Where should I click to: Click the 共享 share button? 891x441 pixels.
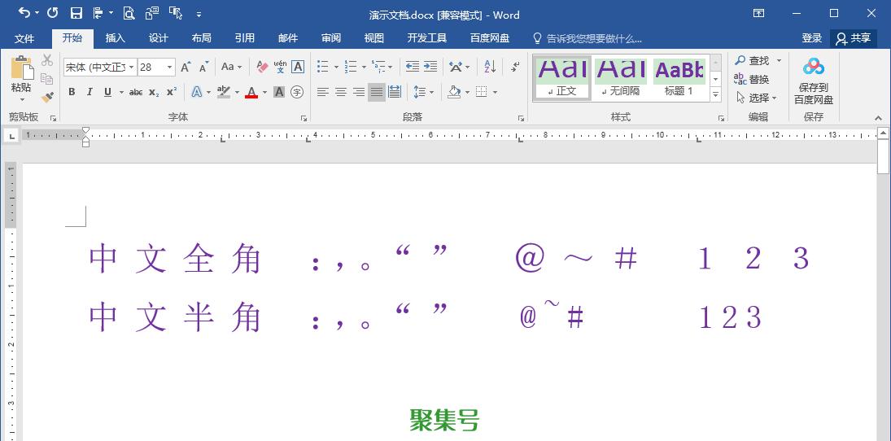(854, 38)
